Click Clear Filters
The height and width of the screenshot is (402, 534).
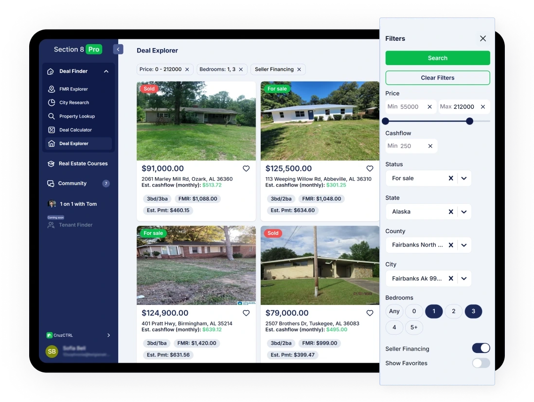pos(437,78)
